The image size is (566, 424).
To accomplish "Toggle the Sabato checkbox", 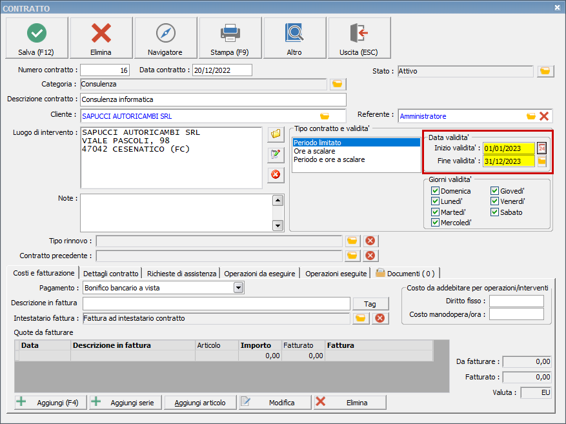I will pos(494,212).
